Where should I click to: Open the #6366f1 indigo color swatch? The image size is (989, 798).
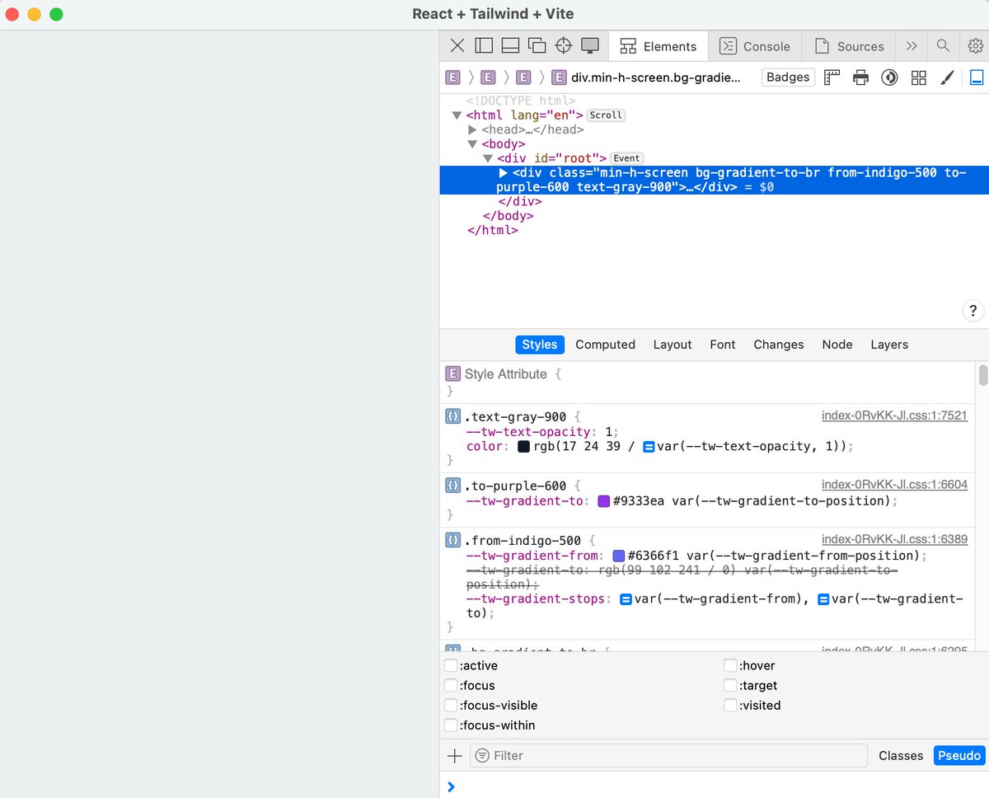(x=619, y=556)
